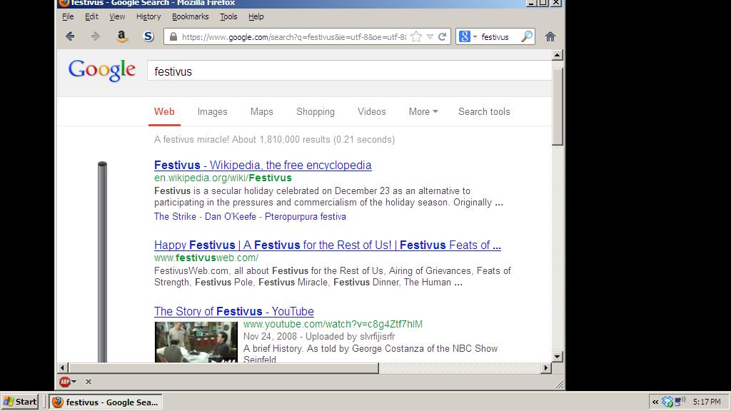Go to the Firefox home page
The height and width of the screenshot is (411, 731).
point(550,36)
